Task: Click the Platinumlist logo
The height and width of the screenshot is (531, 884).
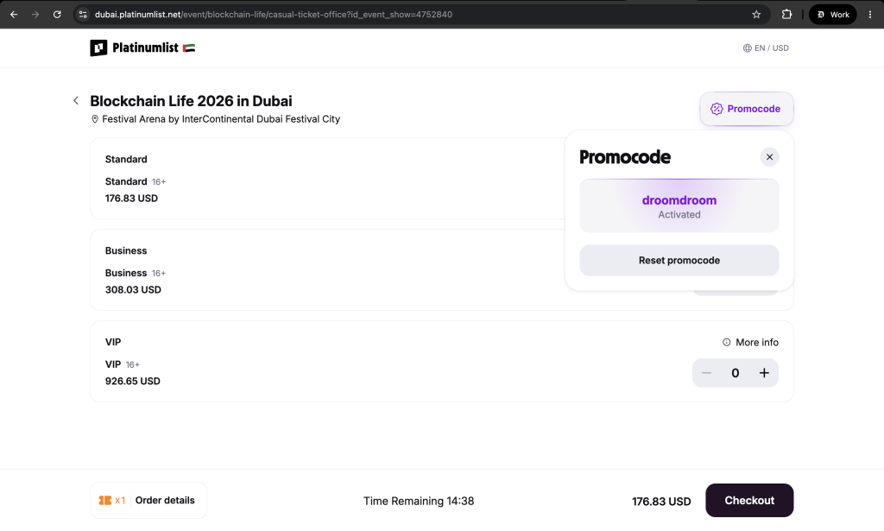Action: pos(134,47)
